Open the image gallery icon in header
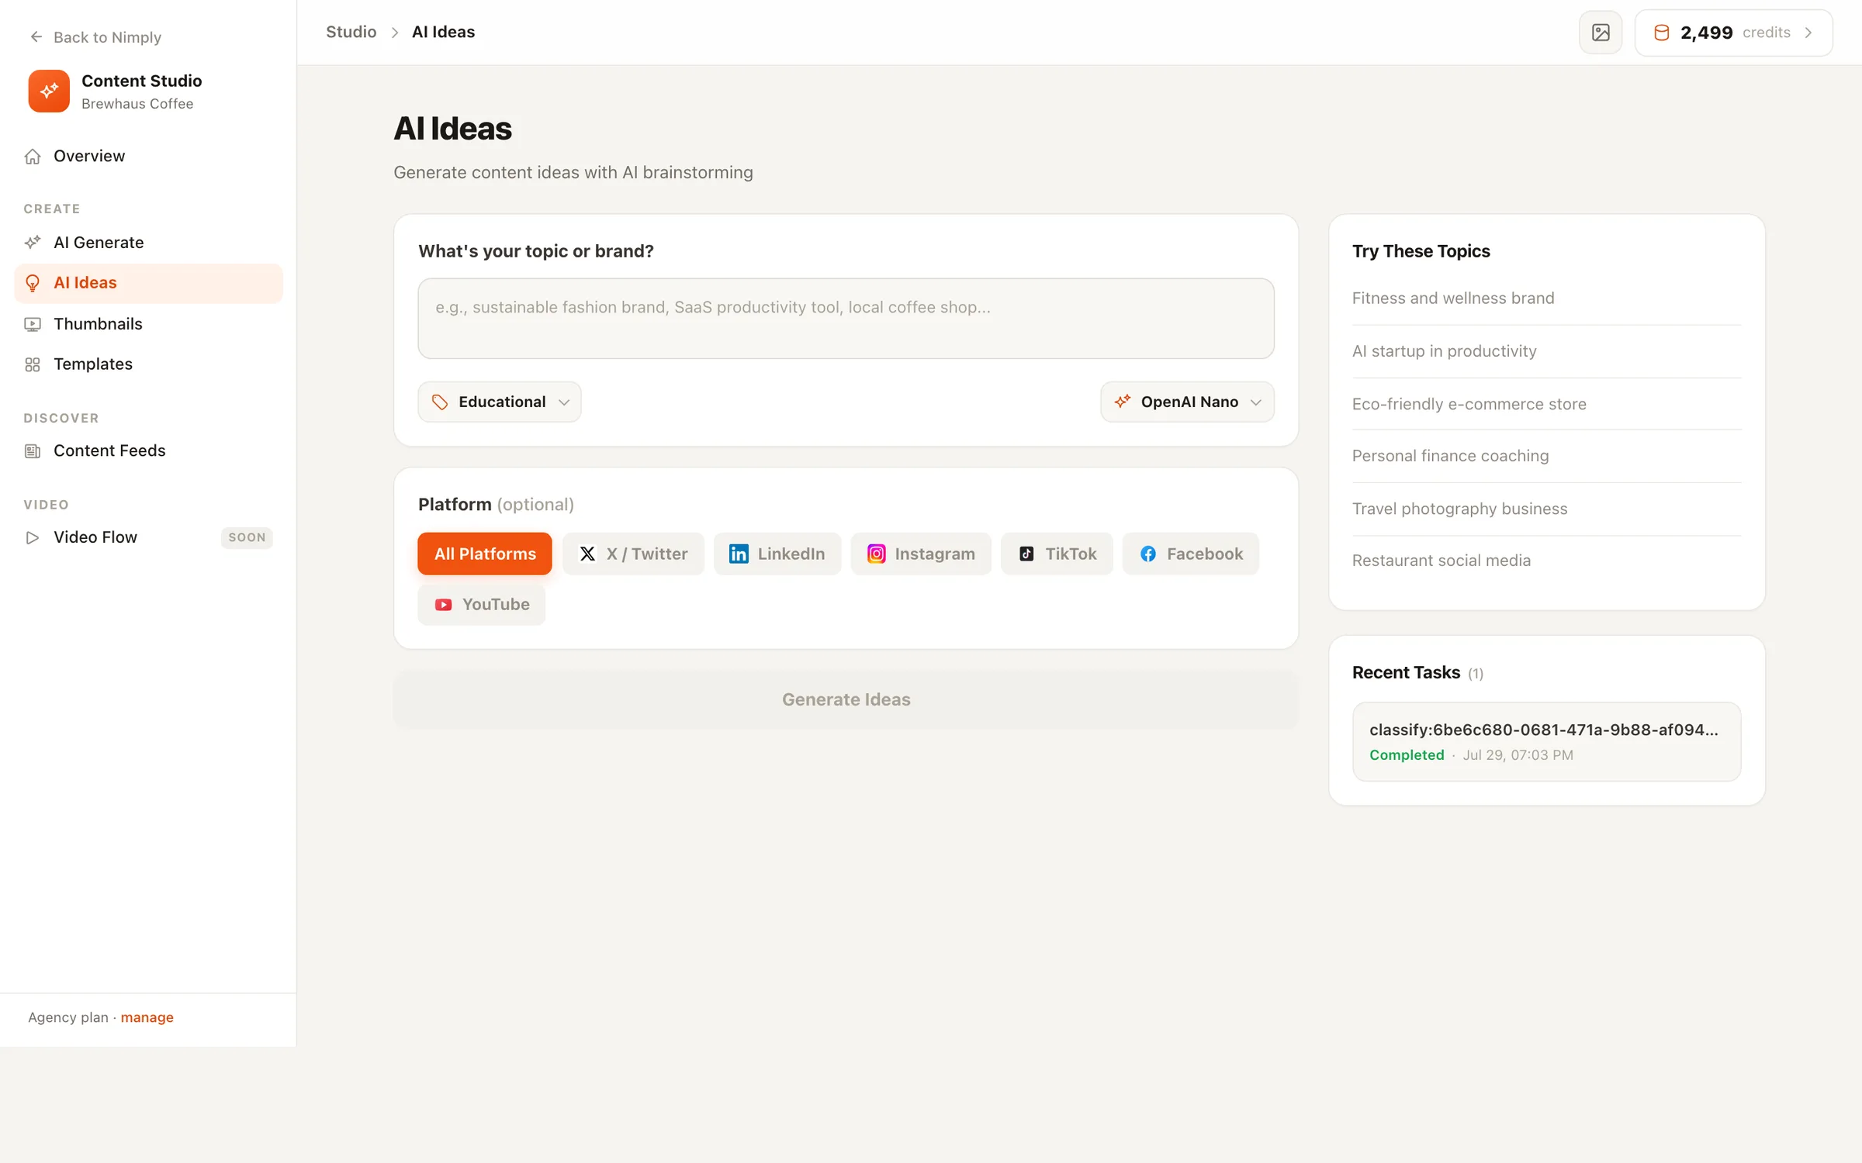 coord(1601,33)
